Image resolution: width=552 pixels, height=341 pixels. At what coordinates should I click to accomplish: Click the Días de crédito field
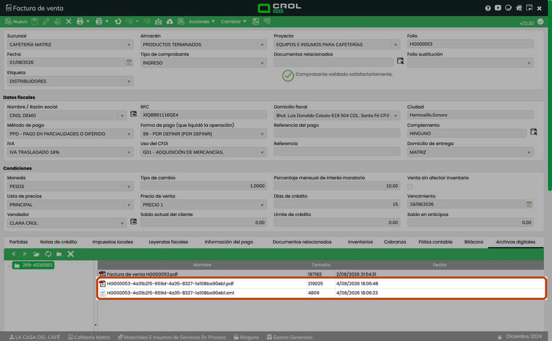(x=337, y=204)
